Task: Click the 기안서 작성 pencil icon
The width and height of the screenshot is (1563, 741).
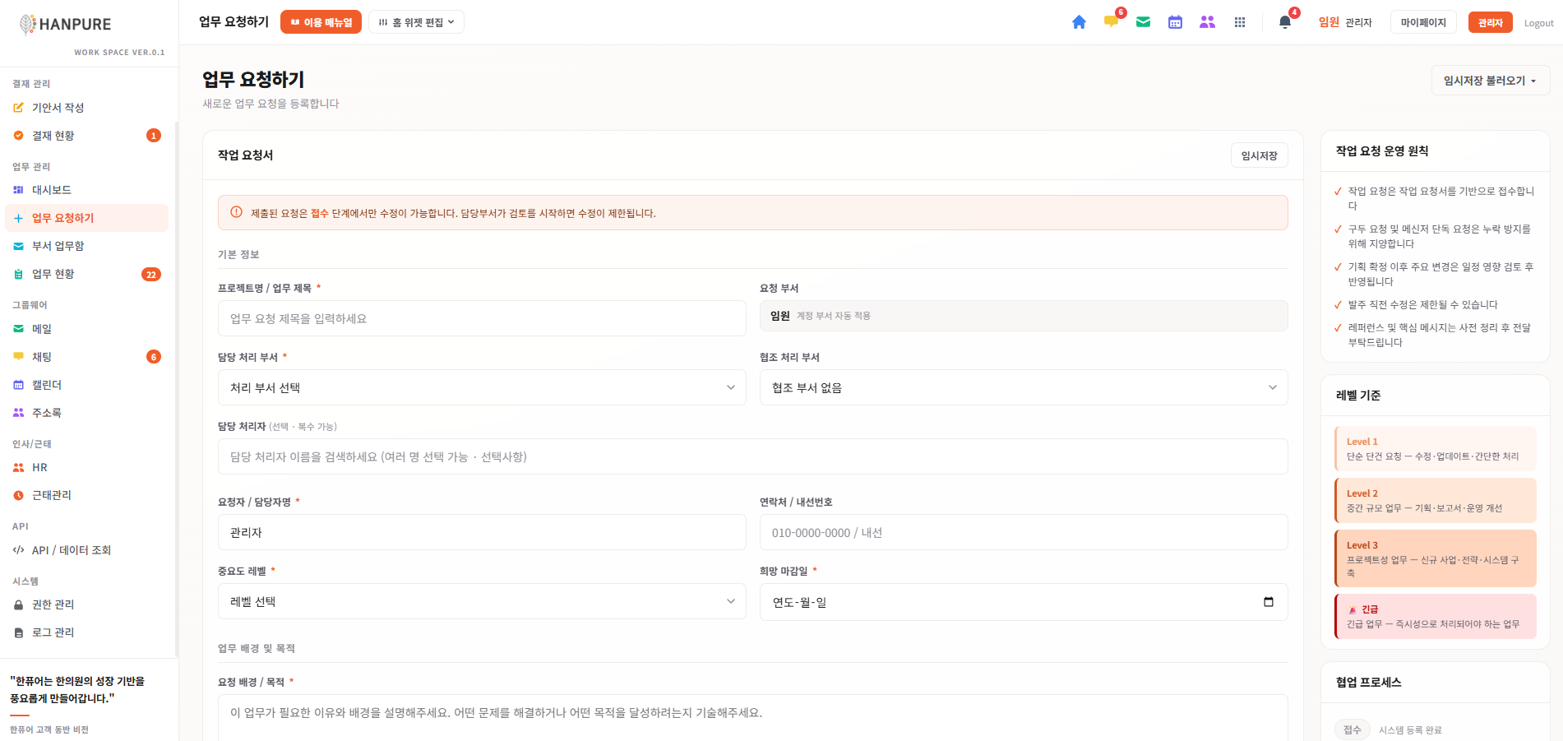Action: 18,108
